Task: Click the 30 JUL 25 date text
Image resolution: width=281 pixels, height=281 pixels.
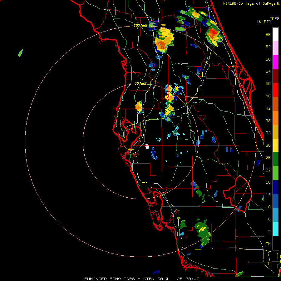Action: (x=170, y=279)
